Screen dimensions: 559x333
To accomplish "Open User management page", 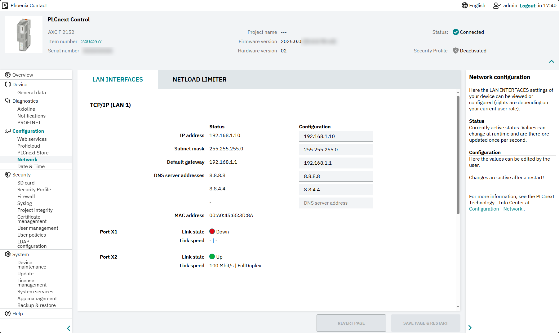I will (x=38, y=228).
